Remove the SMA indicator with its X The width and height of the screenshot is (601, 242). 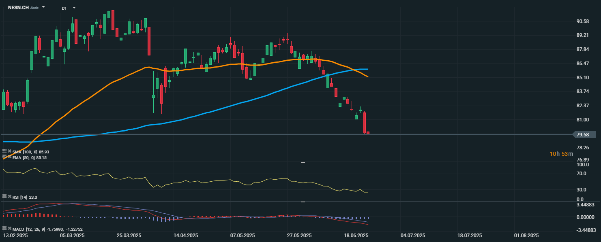point(10,151)
